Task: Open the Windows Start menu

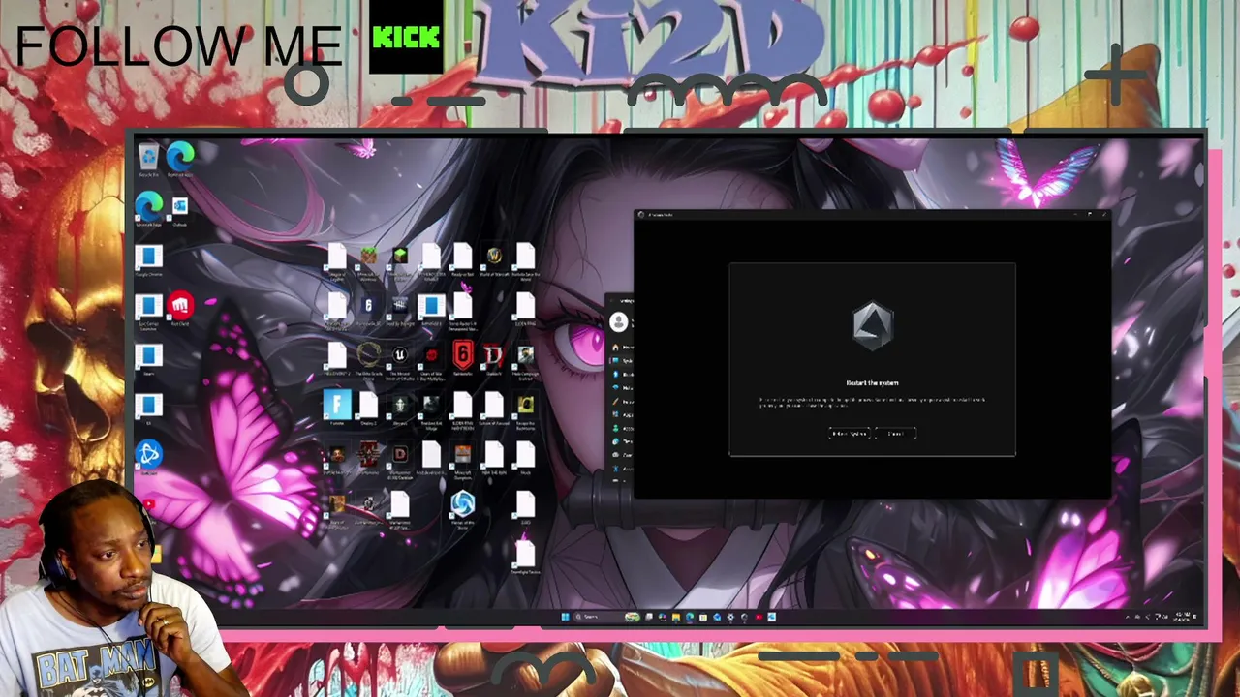Action: click(x=566, y=617)
